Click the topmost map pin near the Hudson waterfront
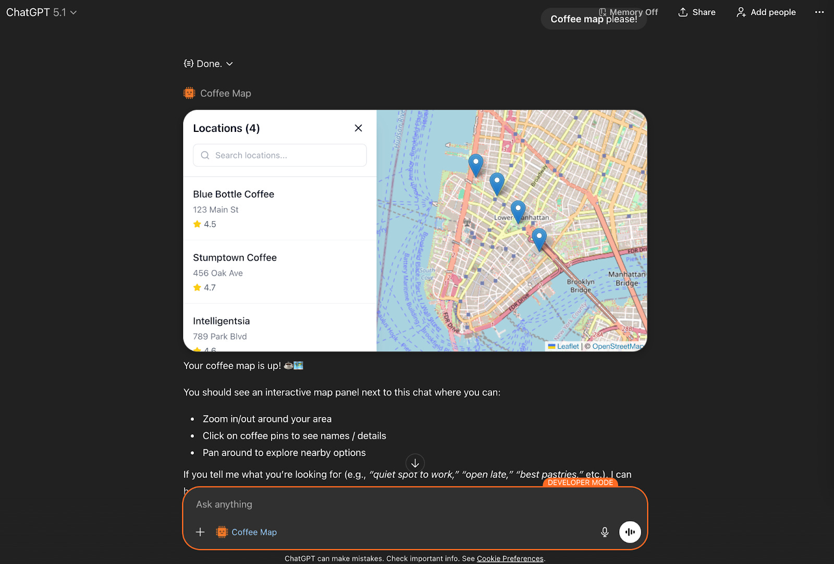This screenshot has width=834, height=564. coord(476,166)
